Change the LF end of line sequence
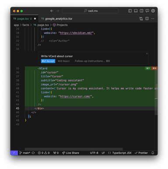Image resolution: width=168 pixels, height=169 pixels. point(103,153)
